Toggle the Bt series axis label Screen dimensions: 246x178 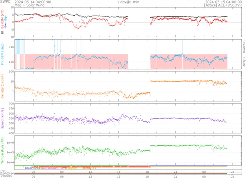pyautogui.click(x=3, y=33)
